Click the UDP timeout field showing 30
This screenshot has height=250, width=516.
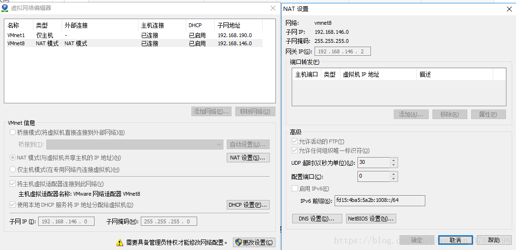pos(374,162)
